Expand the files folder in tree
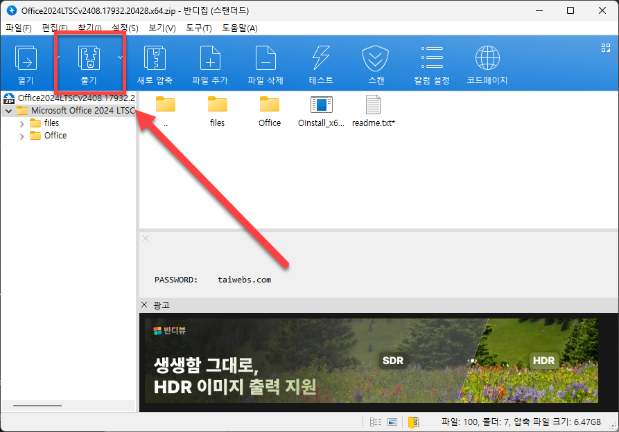 [x=21, y=124]
